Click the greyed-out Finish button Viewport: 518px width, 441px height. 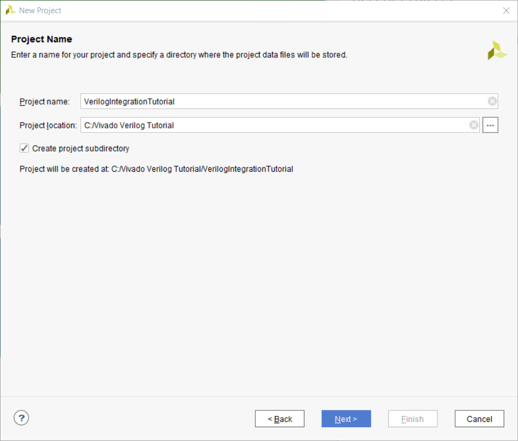pyautogui.click(x=413, y=419)
